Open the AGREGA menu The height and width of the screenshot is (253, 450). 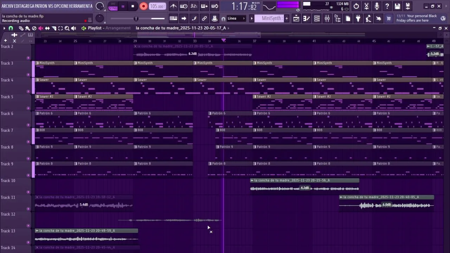pos(29,6)
